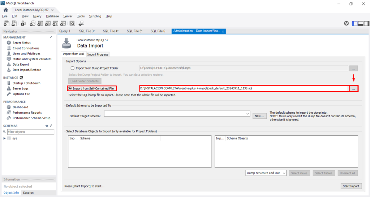Open the File menu

click(5, 16)
